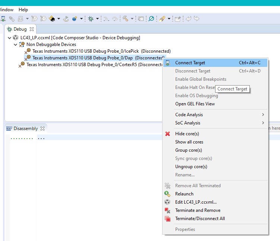
Task: Open the dropdown next to pen icon
Action: pos(169,19)
